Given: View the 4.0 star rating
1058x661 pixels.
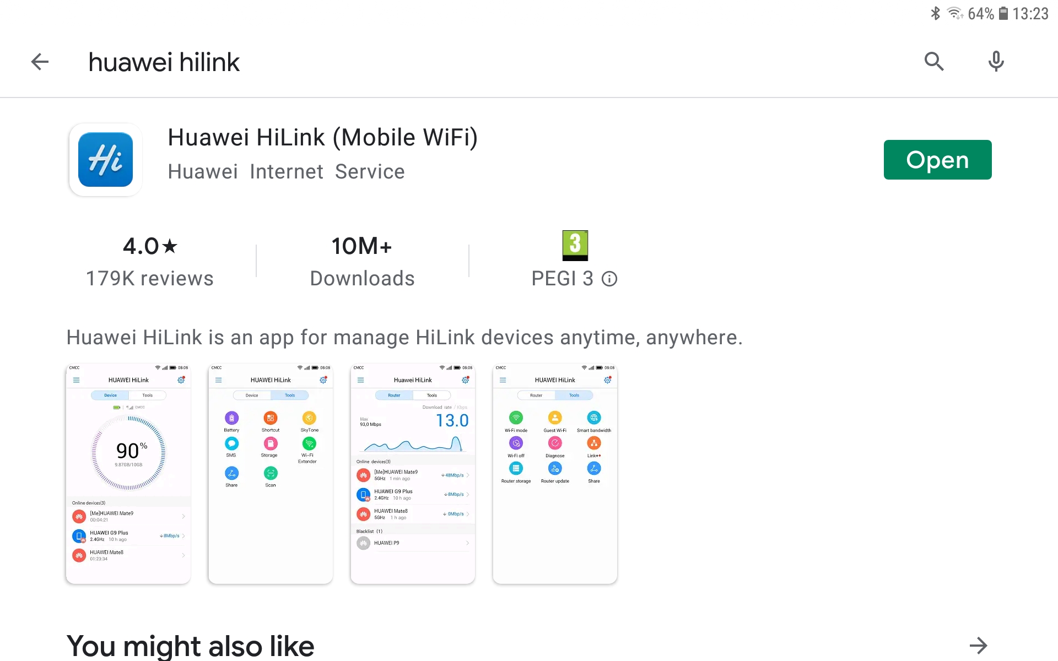Looking at the screenshot, I should click(150, 246).
